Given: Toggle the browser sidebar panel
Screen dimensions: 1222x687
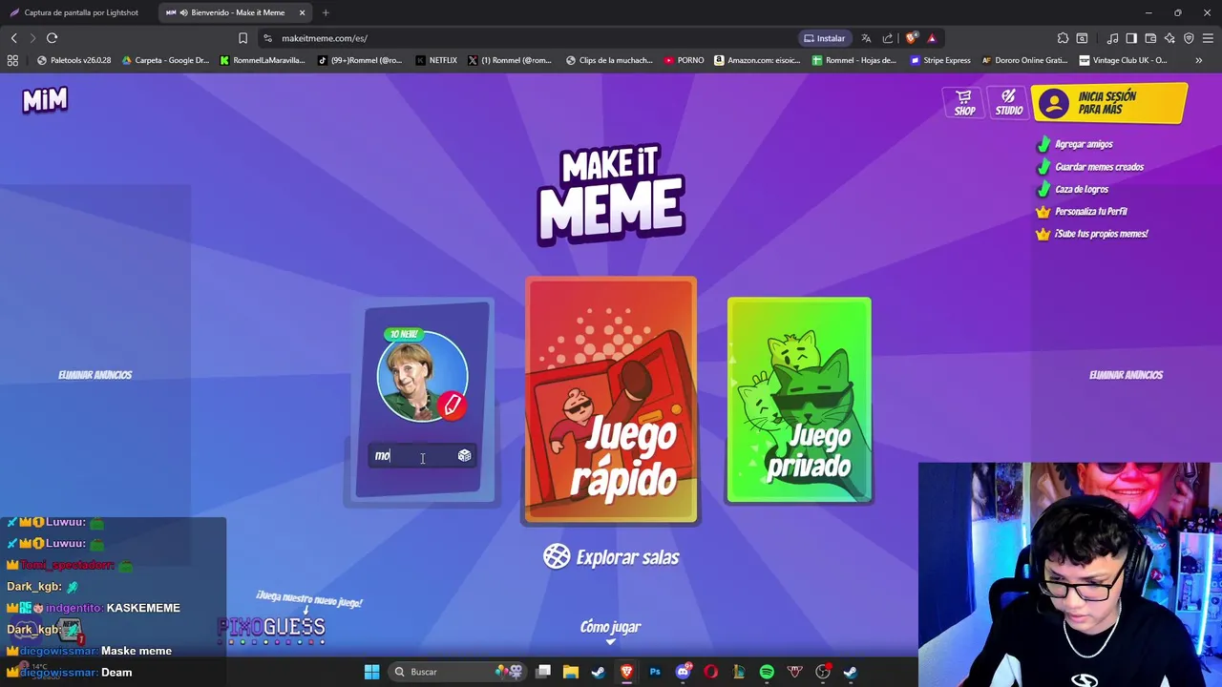Looking at the screenshot, I should coord(1131,38).
